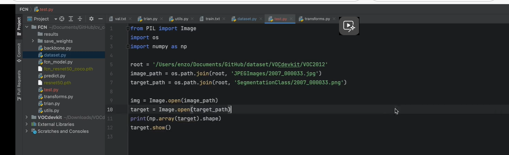
Task: Click 'target.show()' on line 12
Action: pyautogui.click(x=151, y=128)
